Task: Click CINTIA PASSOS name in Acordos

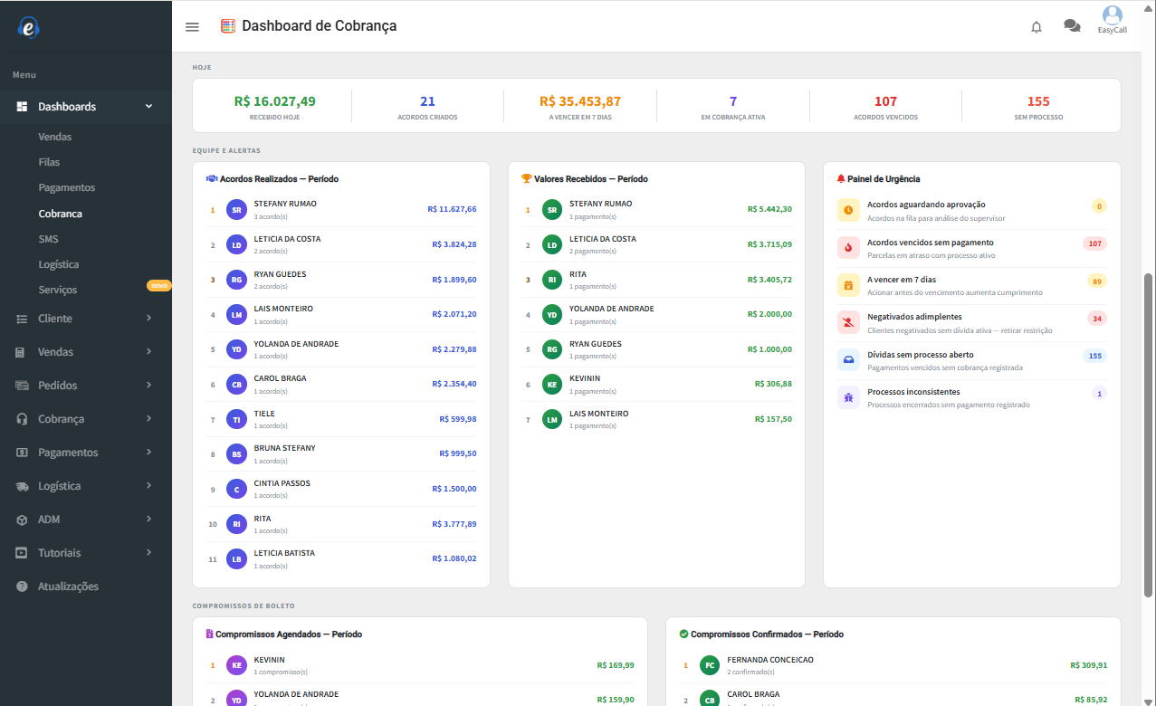Action: point(282,483)
